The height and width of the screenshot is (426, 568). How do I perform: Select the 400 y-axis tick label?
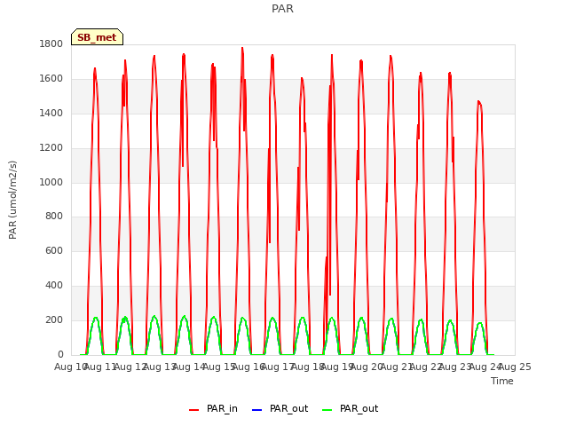(54, 286)
